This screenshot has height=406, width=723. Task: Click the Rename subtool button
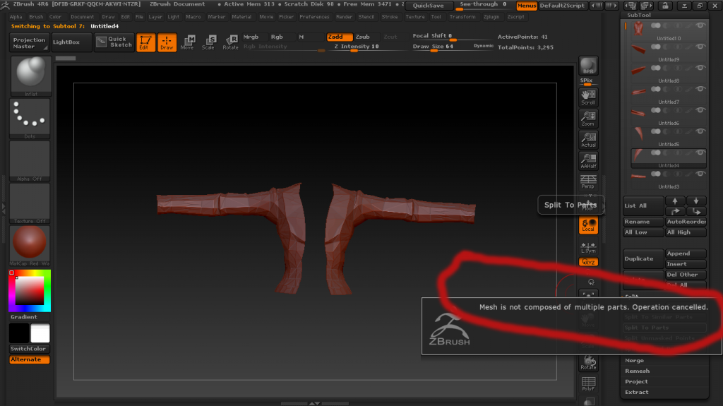click(643, 222)
